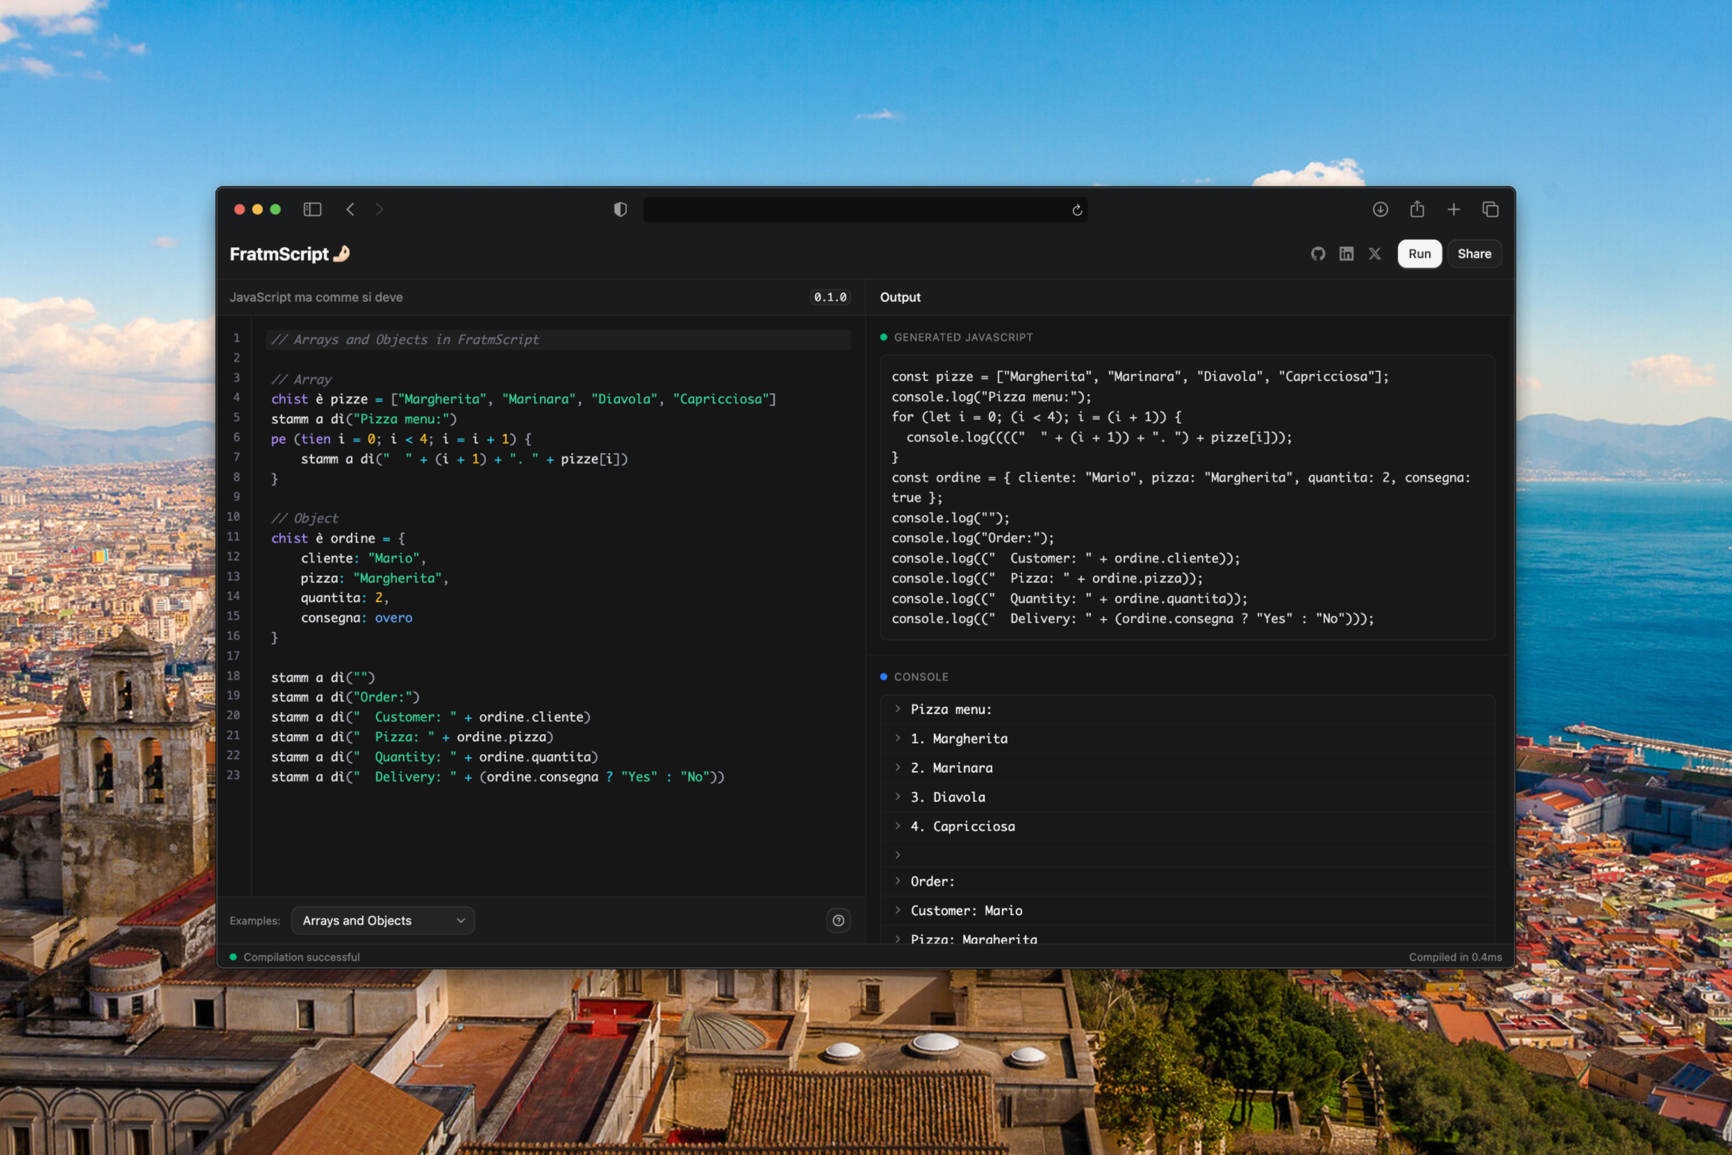Open the FratmScript GitHub icon
The image size is (1732, 1155).
[x=1318, y=254]
